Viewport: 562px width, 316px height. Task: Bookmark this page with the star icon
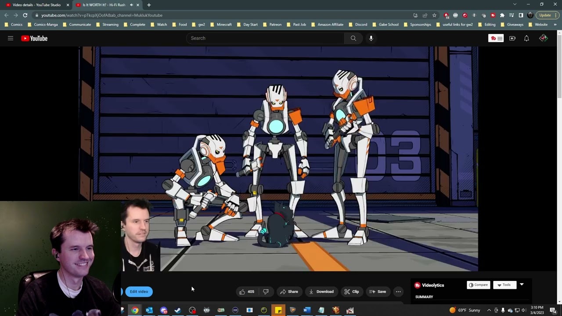click(434, 15)
